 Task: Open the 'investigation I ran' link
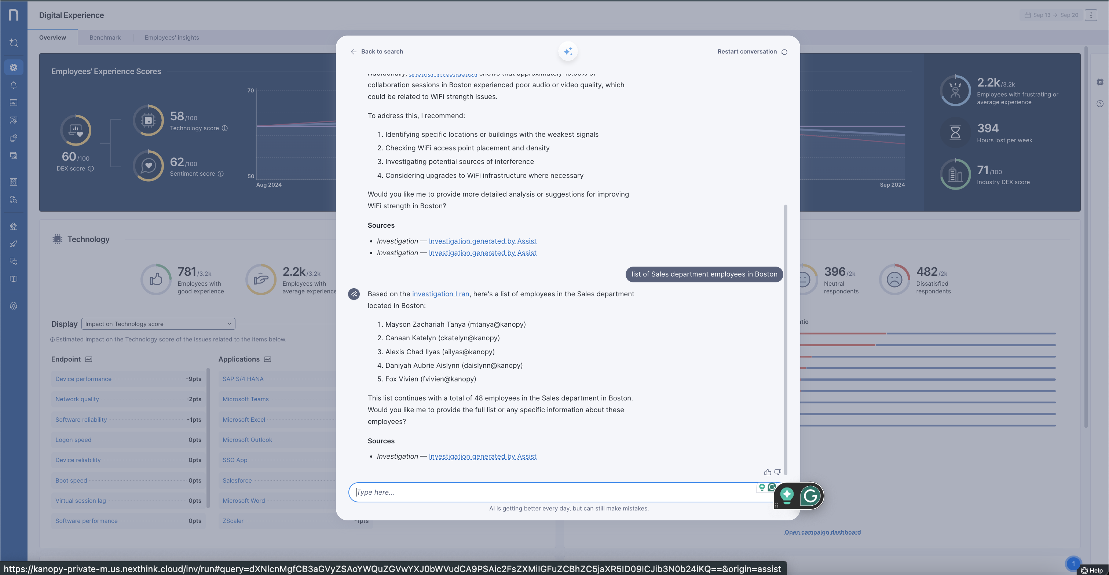(440, 294)
